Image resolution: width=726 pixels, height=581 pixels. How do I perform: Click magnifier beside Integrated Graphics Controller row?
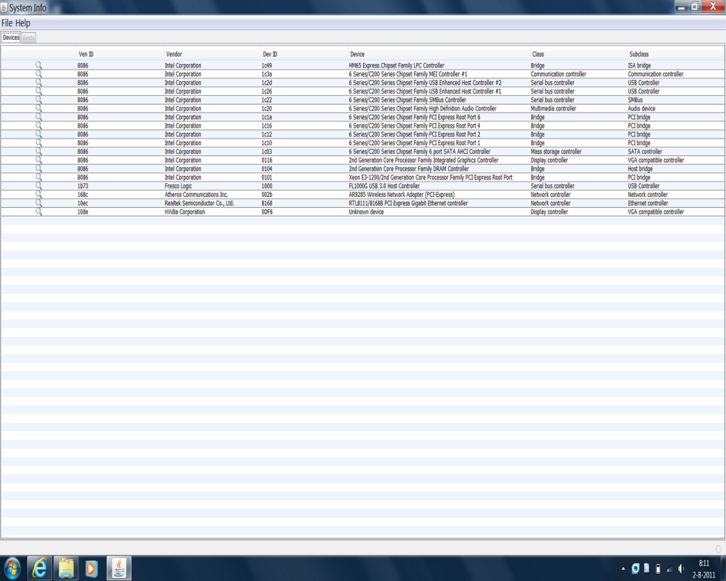pos(39,161)
